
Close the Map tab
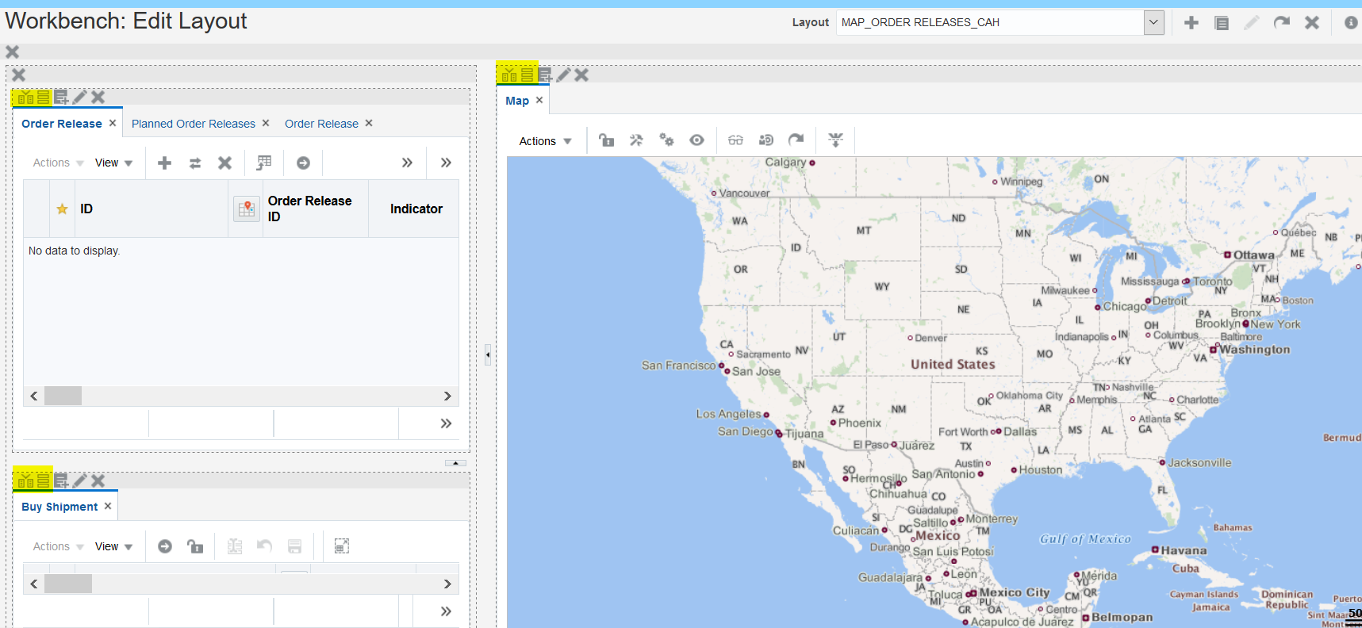[x=539, y=100]
